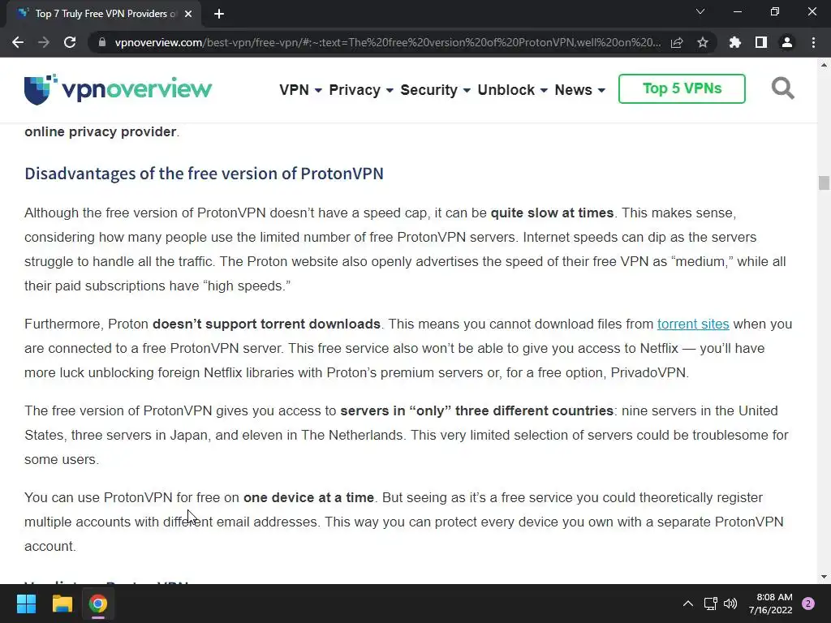The width and height of the screenshot is (831, 623).
Task: Follow the torrent sites link
Action: (x=693, y=324)
